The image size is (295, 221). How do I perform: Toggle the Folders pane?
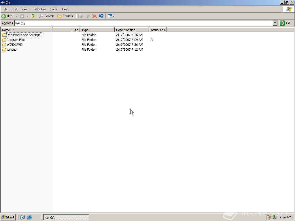(65, 16)
